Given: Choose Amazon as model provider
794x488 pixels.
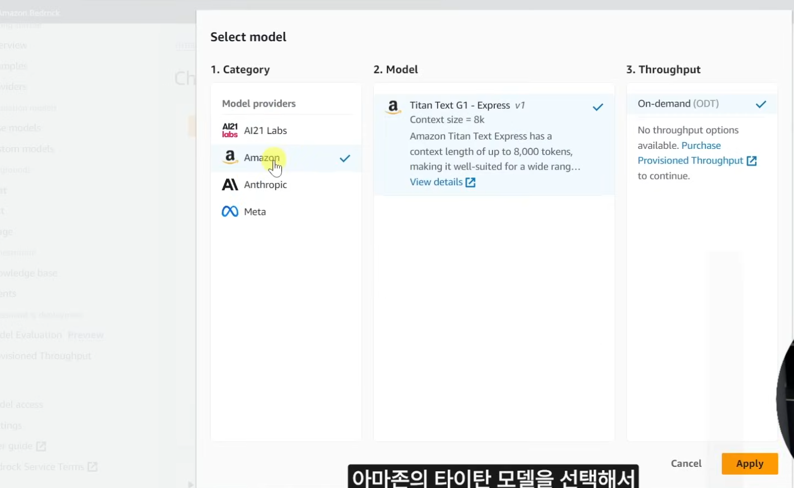Looking at the screenshot, I should click(x=286, y=158).
